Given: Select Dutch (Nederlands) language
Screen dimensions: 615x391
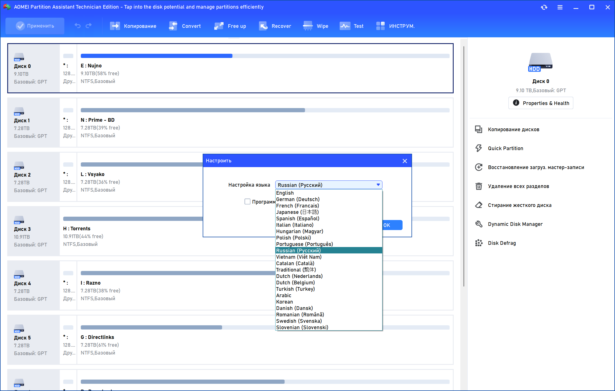Looking at the screenshot, I should [329, 276].
